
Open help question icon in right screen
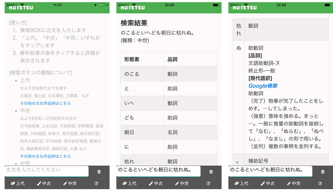[x=320, y=183]
